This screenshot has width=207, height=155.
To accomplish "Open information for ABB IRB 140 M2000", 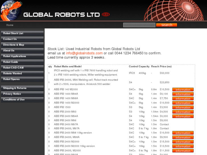I will (183, 90).
